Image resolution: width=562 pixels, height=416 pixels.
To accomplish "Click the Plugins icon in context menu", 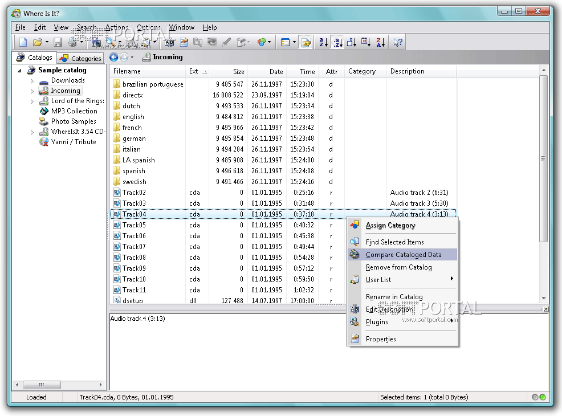I will (x=355, y=321).
